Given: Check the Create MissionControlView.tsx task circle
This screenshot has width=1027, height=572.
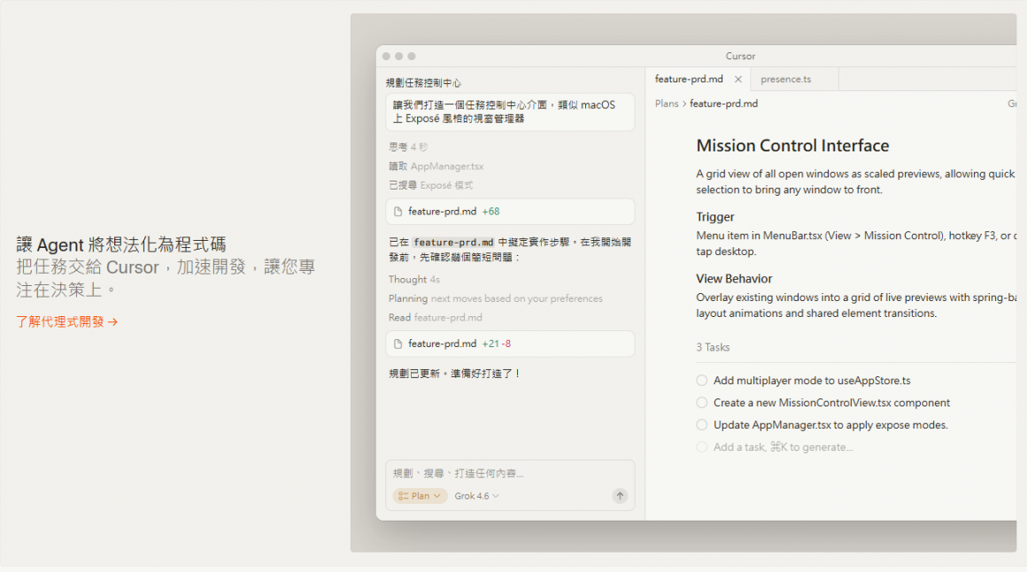Looking at the screenshot, I should pos(701,402).
